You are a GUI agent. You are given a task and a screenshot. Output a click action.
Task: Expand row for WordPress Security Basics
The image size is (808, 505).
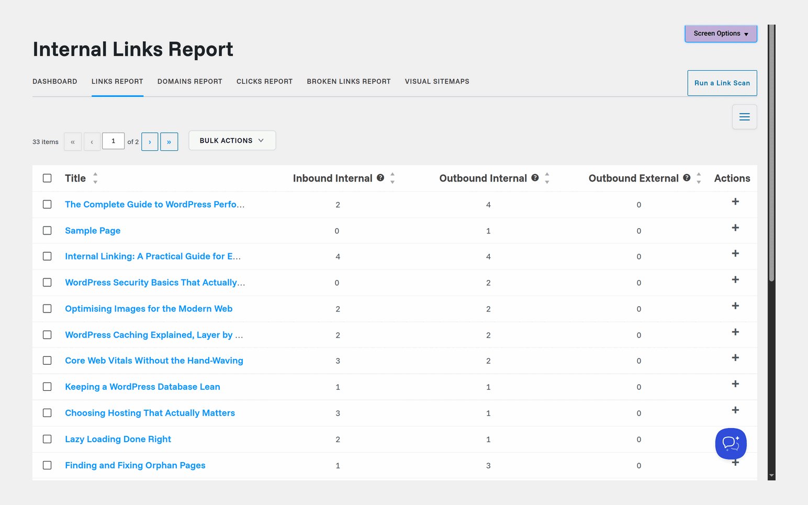coord(735,279)
